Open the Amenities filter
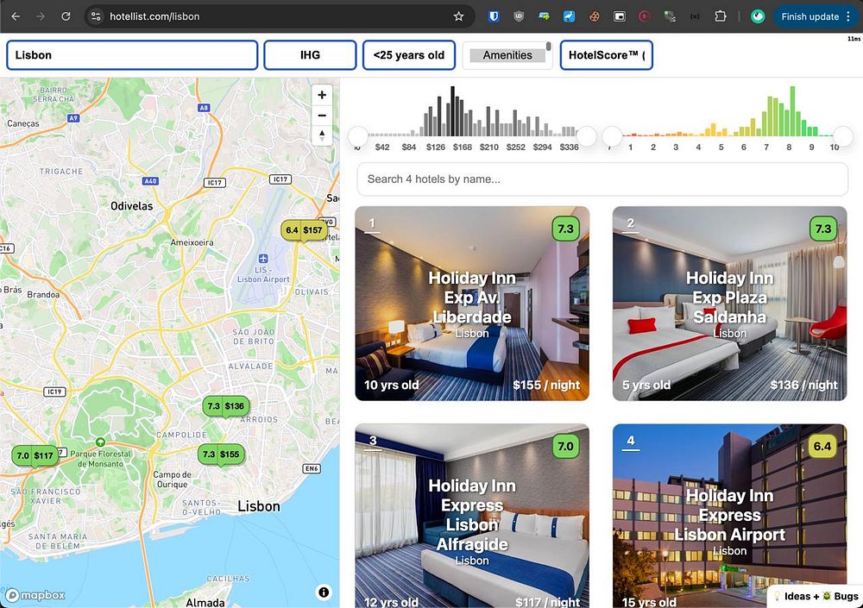 [507, 55]
